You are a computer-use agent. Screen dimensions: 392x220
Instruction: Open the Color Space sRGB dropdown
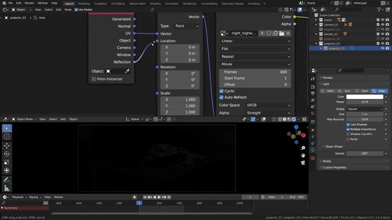tap(268, 105)
